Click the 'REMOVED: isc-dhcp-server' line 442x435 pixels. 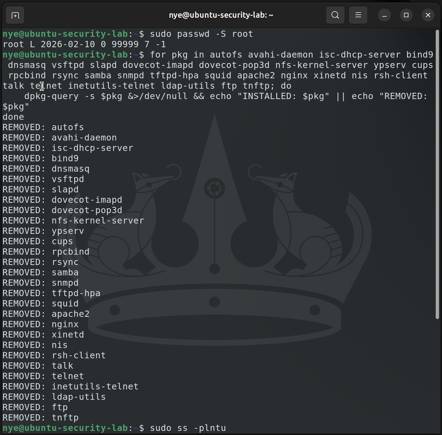[x=68, y=148]
